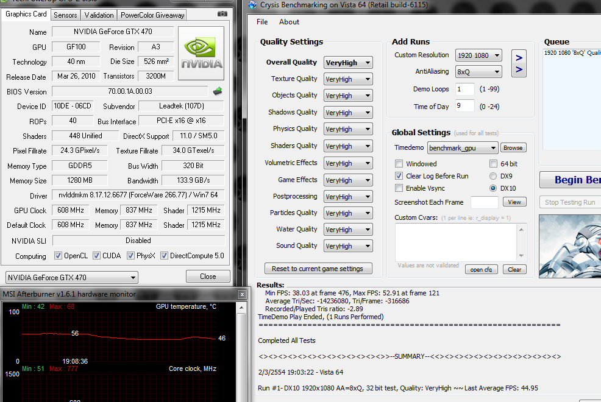Viewport: 601px width, 402px height.
Task: Click the Browse button for Timedemo
Action: tap(513, 148)
